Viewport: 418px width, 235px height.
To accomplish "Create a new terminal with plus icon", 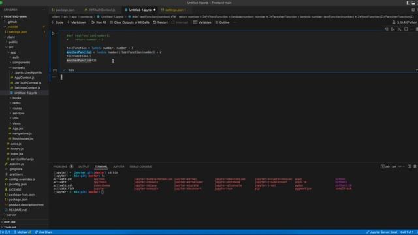I will coord(400,166).
